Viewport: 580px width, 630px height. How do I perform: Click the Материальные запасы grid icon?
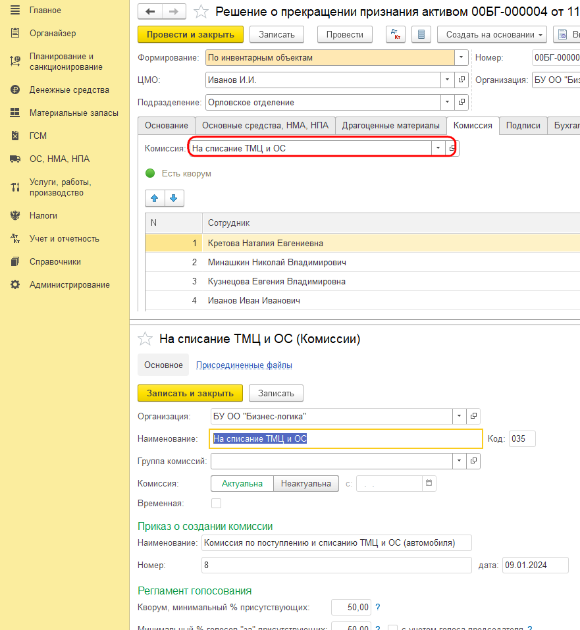pyautogui.click(x=15, y=113)
